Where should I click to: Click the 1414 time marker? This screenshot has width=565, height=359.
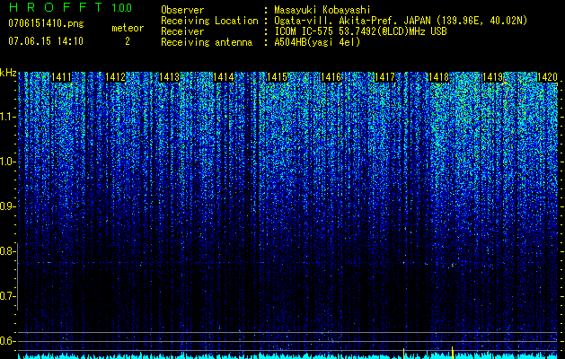223,77
